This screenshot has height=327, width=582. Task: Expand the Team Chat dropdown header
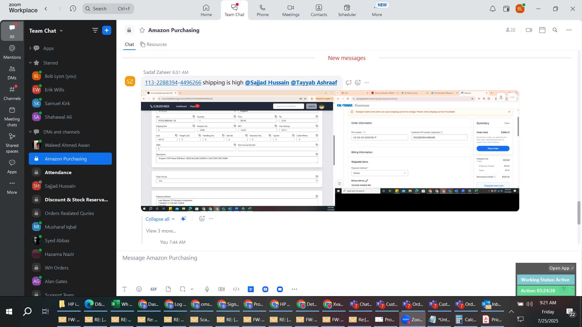coord(46,31)
